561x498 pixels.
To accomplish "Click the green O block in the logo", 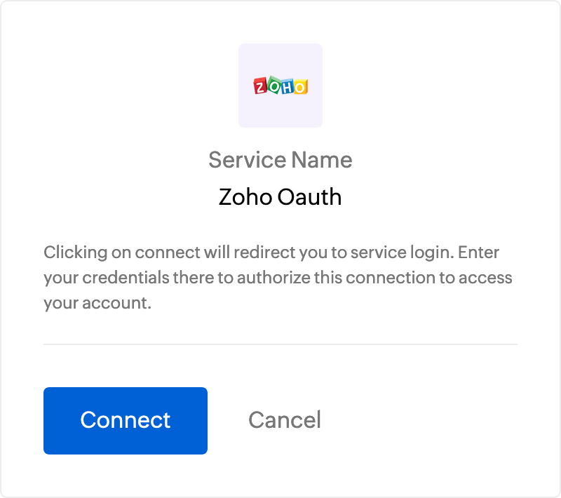I will pos(273,85).
